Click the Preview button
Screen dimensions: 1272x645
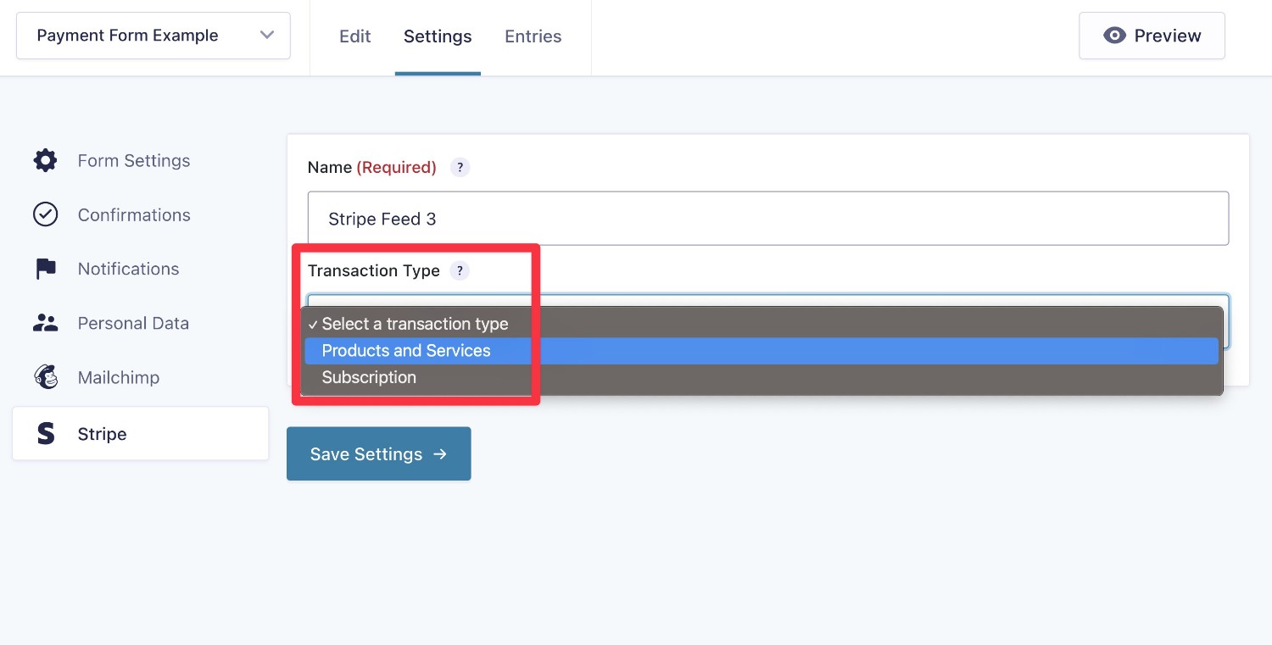(1152, 36)
